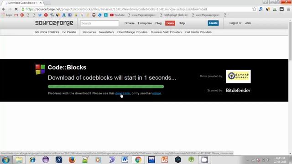Open Call Center Providers link
Screen dimensions: 292x164
click(x=198, y=32)
